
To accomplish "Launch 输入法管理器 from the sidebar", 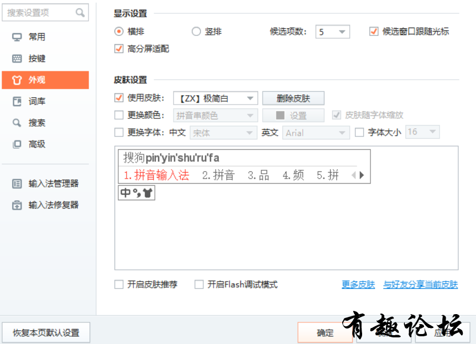I will pyautogui.click(x=45, y=184).
